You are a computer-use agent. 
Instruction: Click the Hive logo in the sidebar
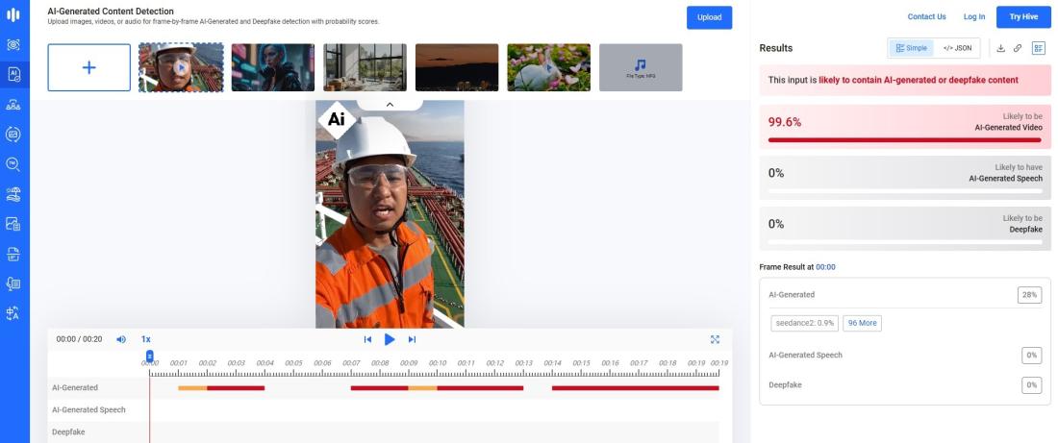point(13,14)
